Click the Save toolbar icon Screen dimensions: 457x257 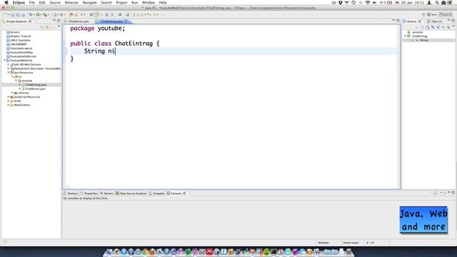13,14
